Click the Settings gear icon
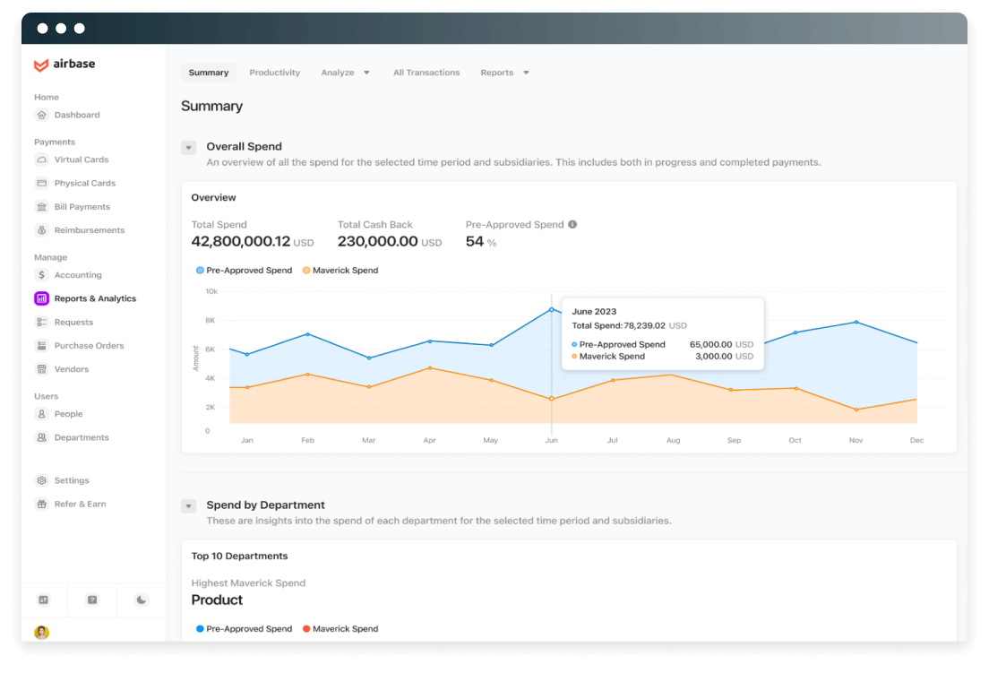Viewport: 989px width, 673px height. [41, 480]
